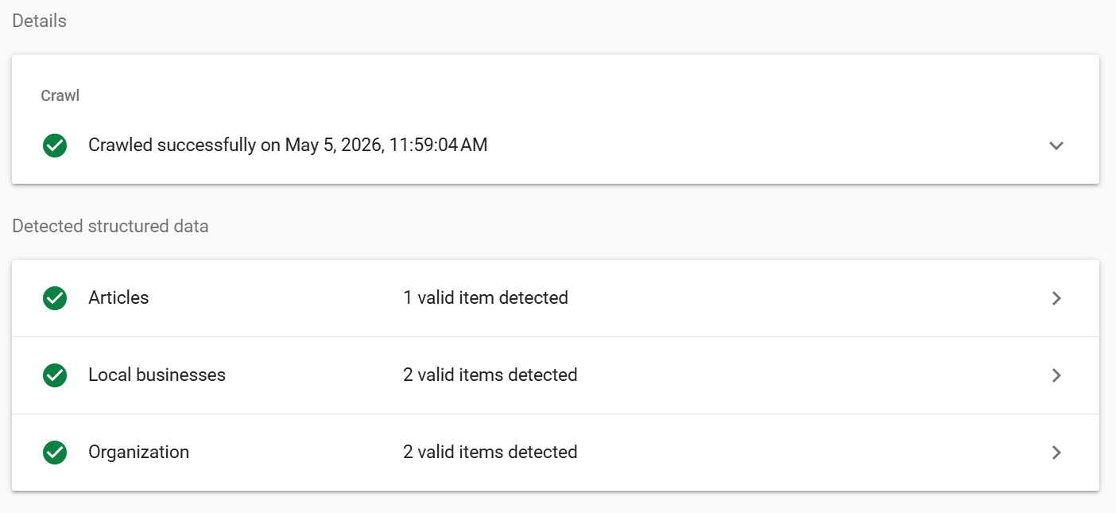Click the green checkmark next to Articles
This screenshot has height=513, width=1116.
pos(55,298)
